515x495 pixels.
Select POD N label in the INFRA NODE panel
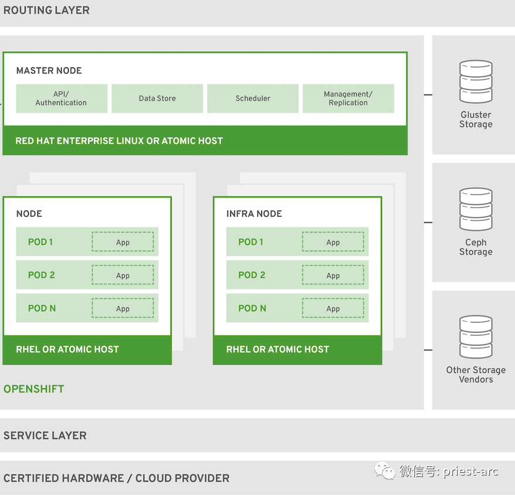[253, 308]
